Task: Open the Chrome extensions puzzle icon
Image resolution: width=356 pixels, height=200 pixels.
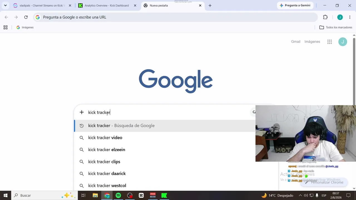Action: tap(325, 17)
